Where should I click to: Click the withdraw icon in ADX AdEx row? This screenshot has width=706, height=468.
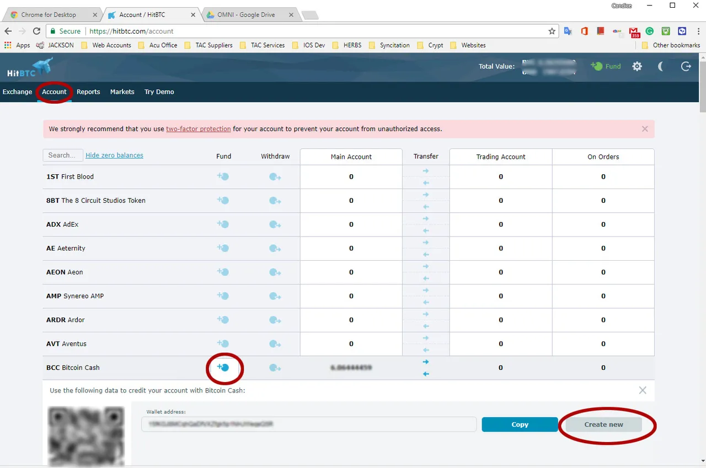(275, 225)
